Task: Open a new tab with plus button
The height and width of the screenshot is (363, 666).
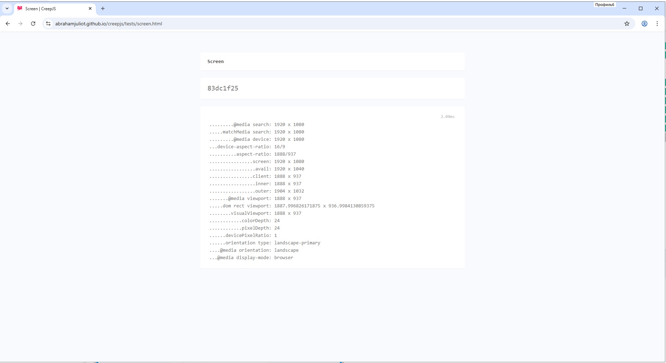Action: 103,8
